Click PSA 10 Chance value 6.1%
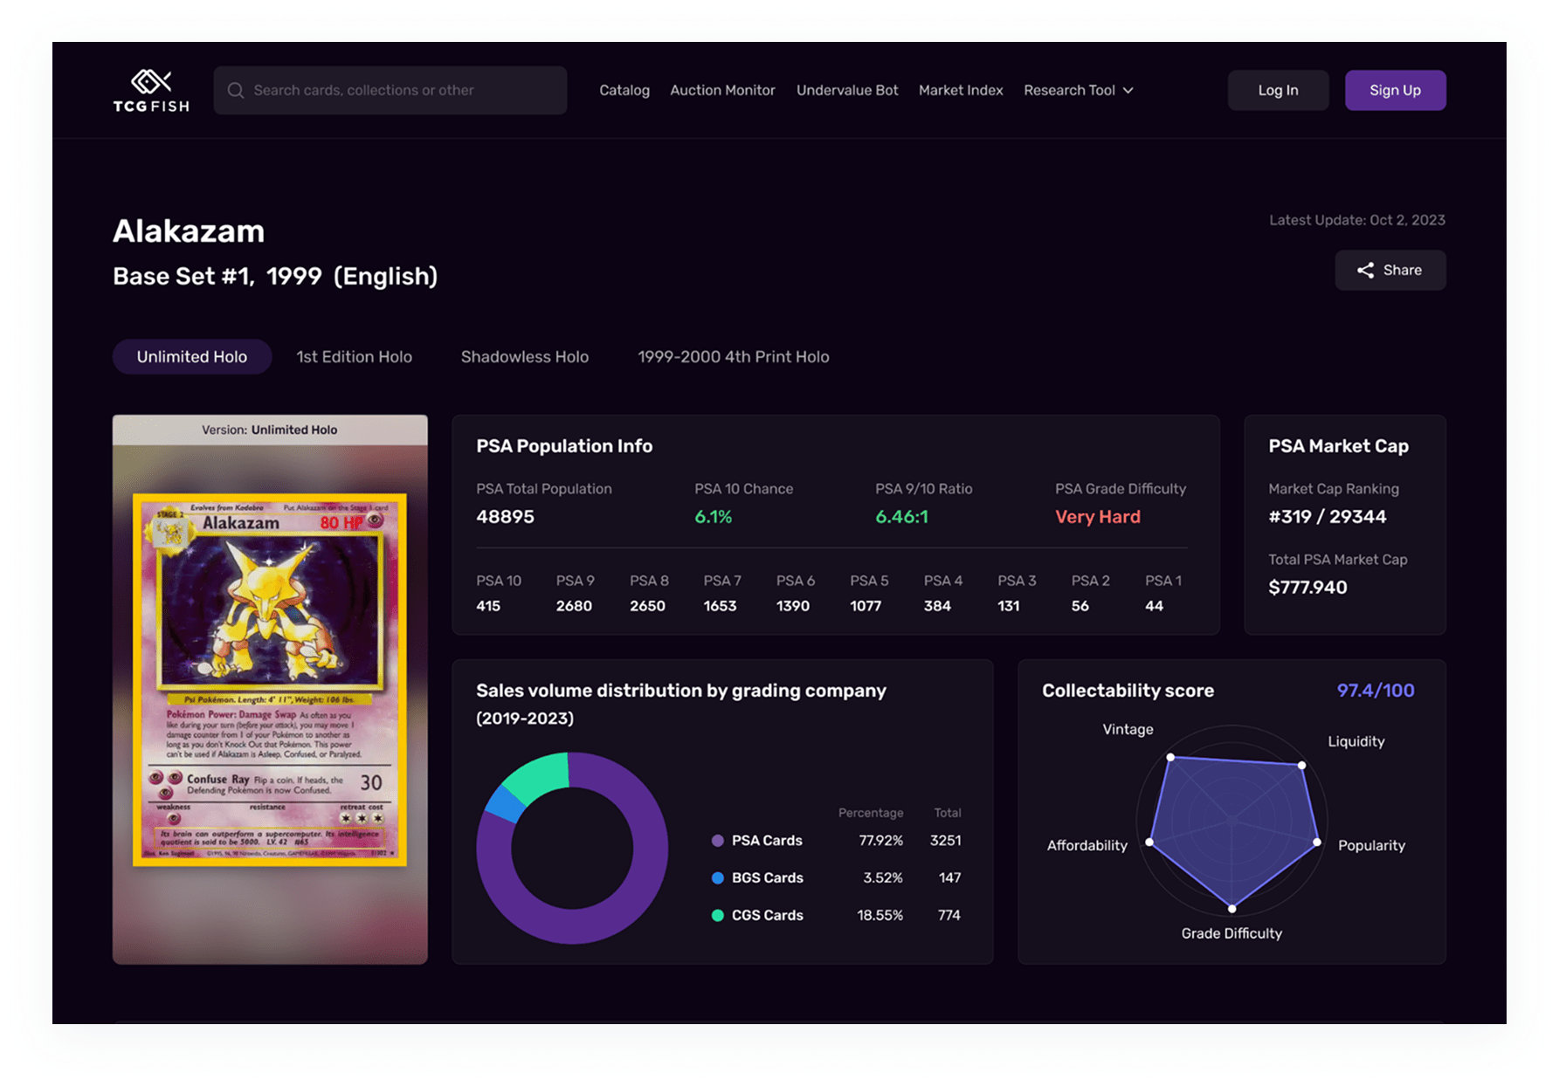 [x=713, y=517]
